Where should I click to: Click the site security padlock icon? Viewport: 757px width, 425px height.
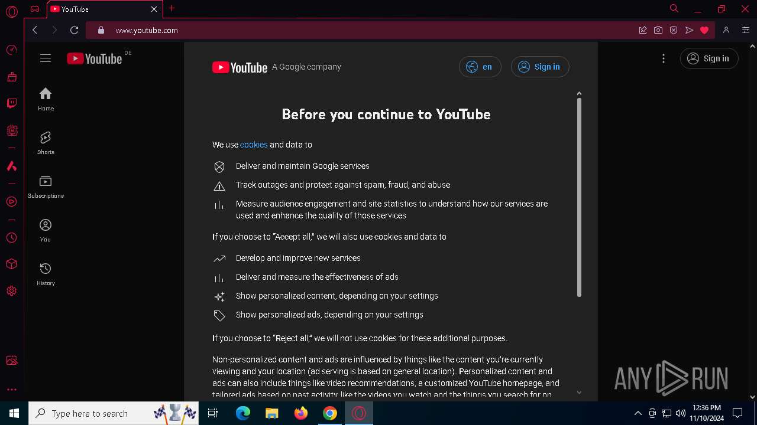pyautogui.click(x=101, y=30)
